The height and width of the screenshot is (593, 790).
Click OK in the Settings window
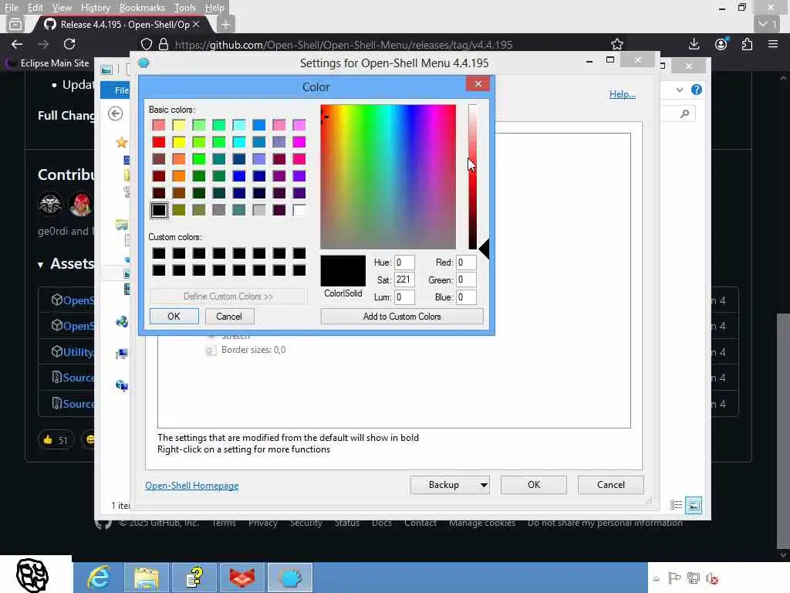pyautogui.click(x=534, y=485)
